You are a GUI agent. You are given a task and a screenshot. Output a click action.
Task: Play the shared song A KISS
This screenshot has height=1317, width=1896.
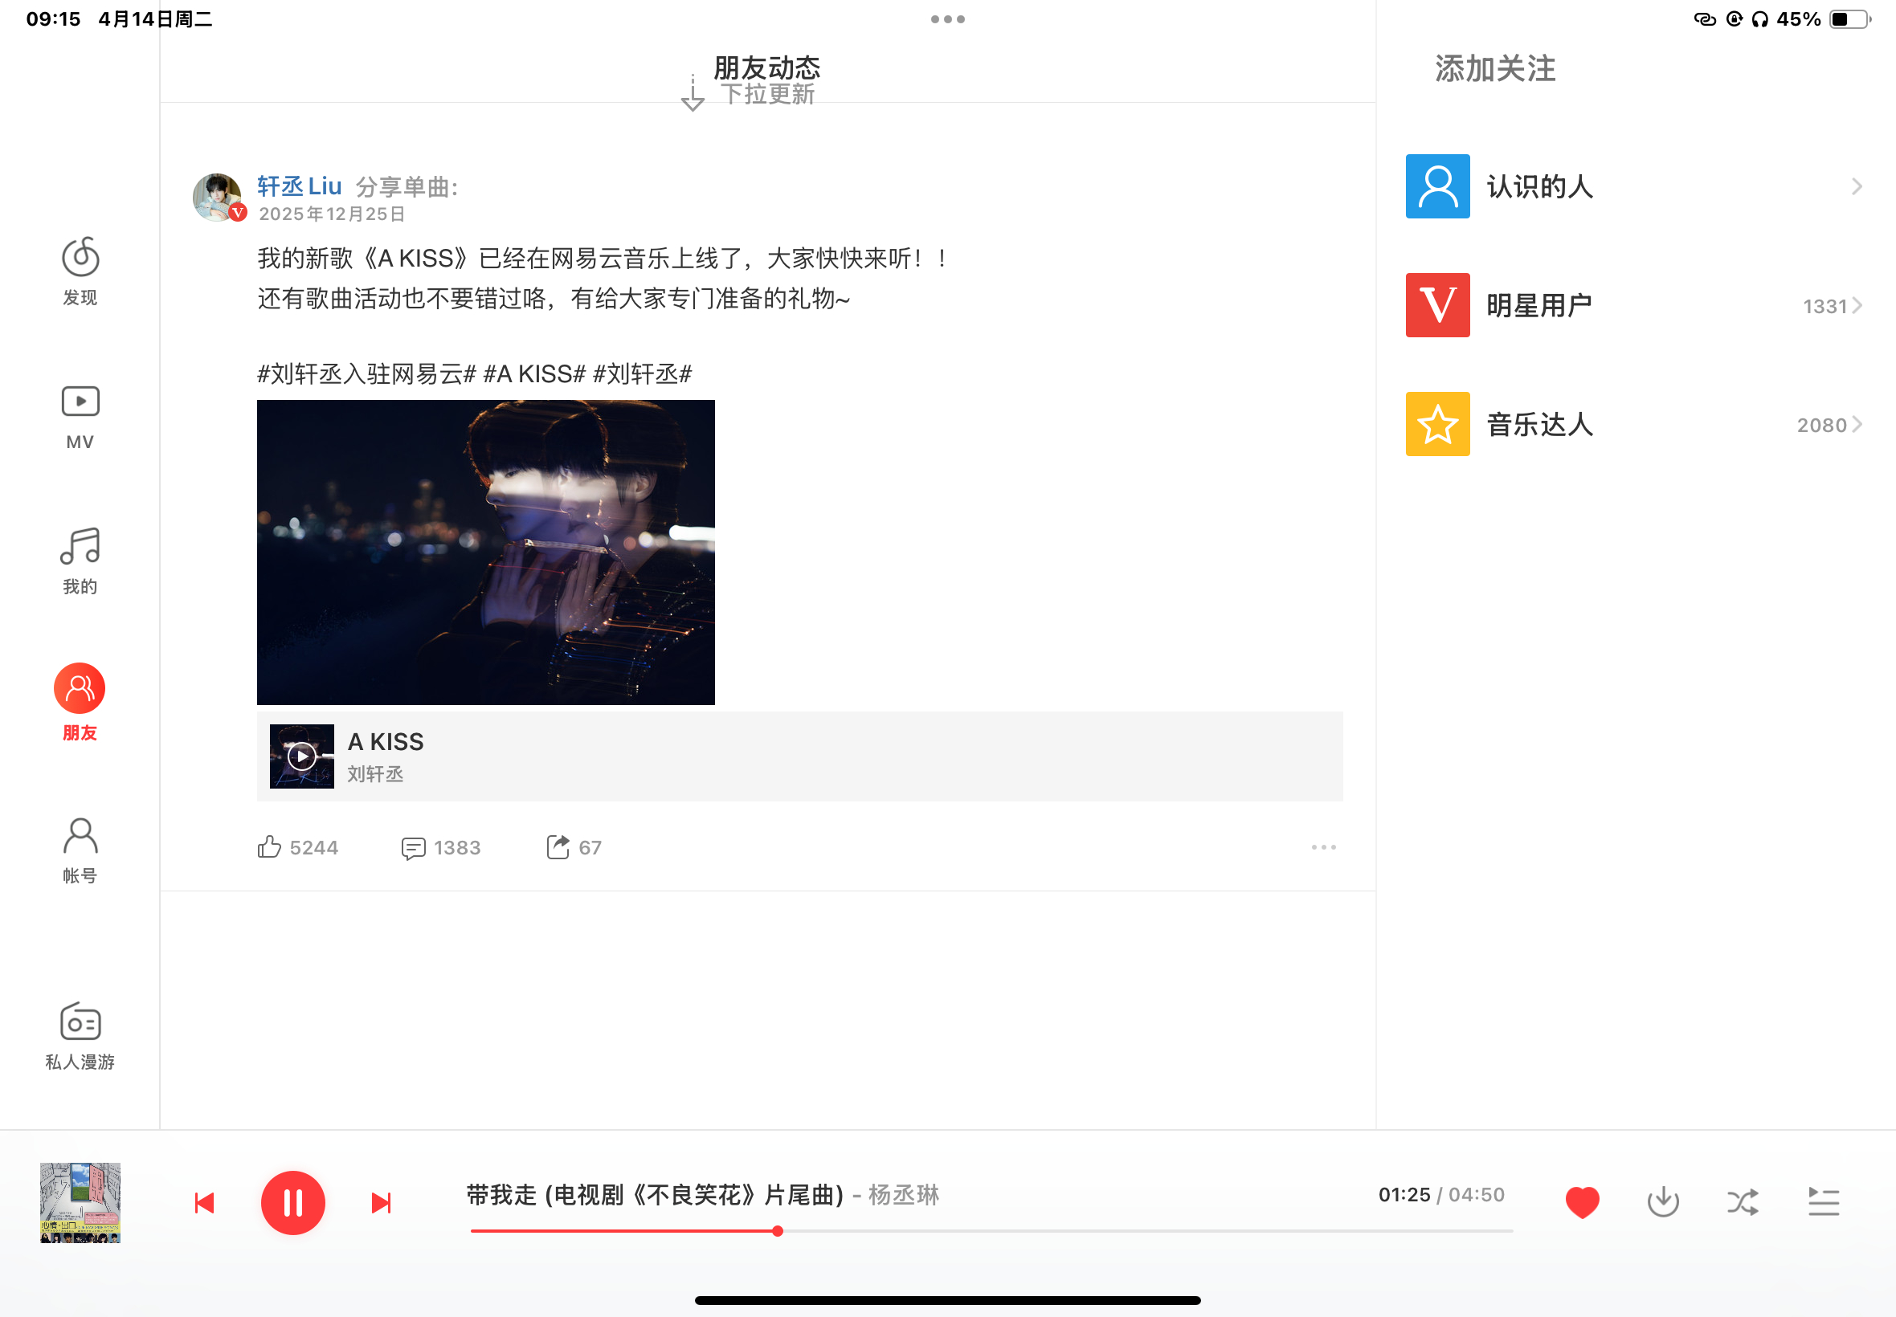301,755
